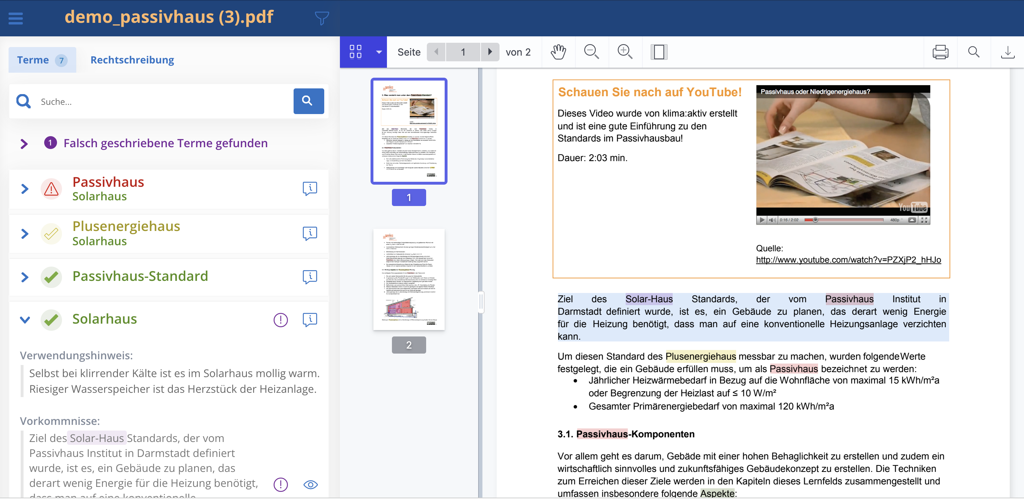Click the Solarhaus warning exclamation icon
1024x499 pixels.
pos(280,320)
